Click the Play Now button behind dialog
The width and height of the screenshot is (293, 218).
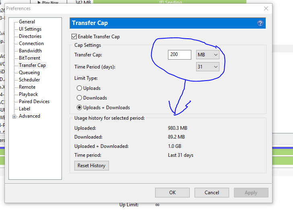coord(48,2)
